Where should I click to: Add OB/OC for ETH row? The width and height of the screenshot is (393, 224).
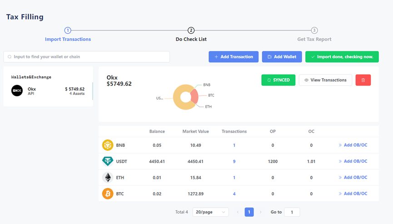coord(353,177)
